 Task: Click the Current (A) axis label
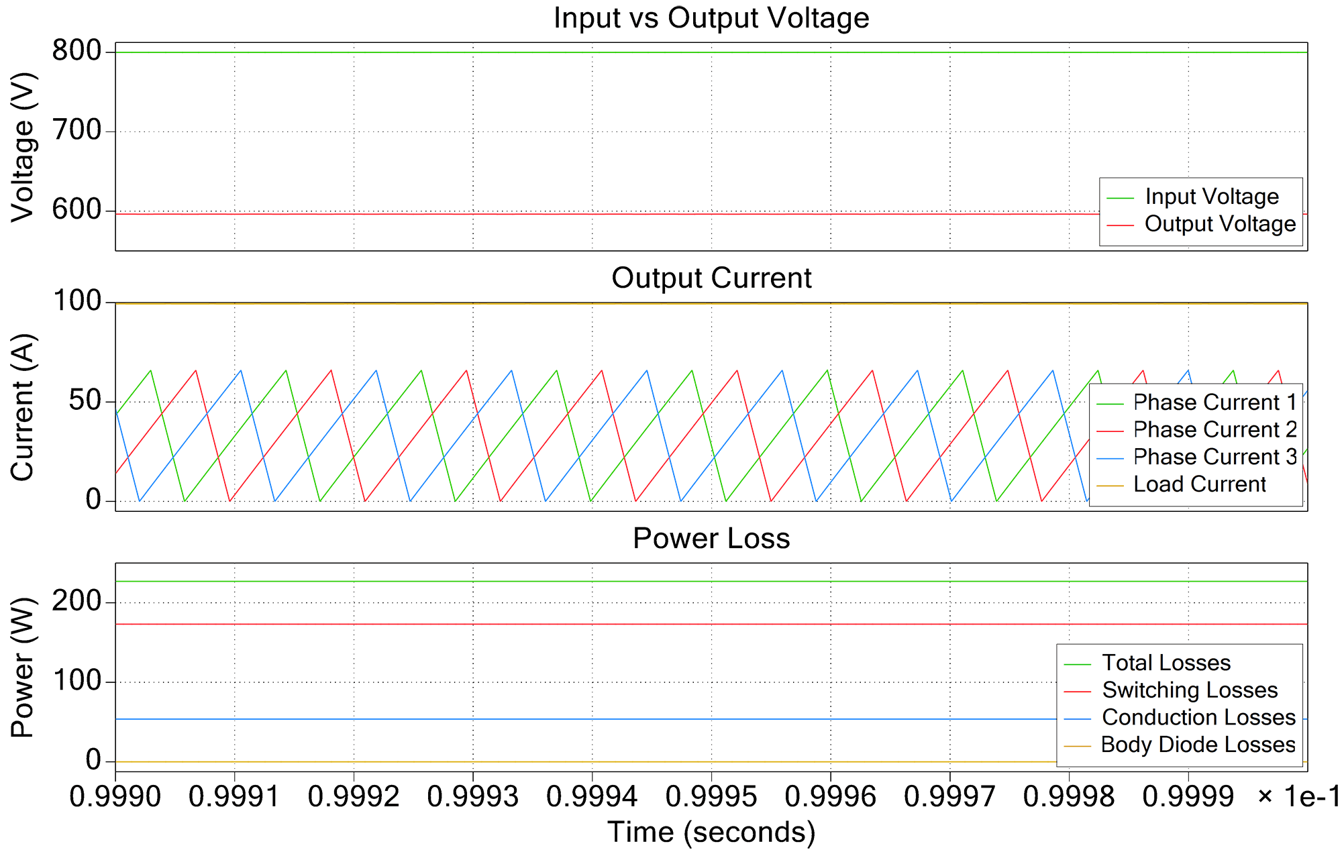[x=22, y=407]
